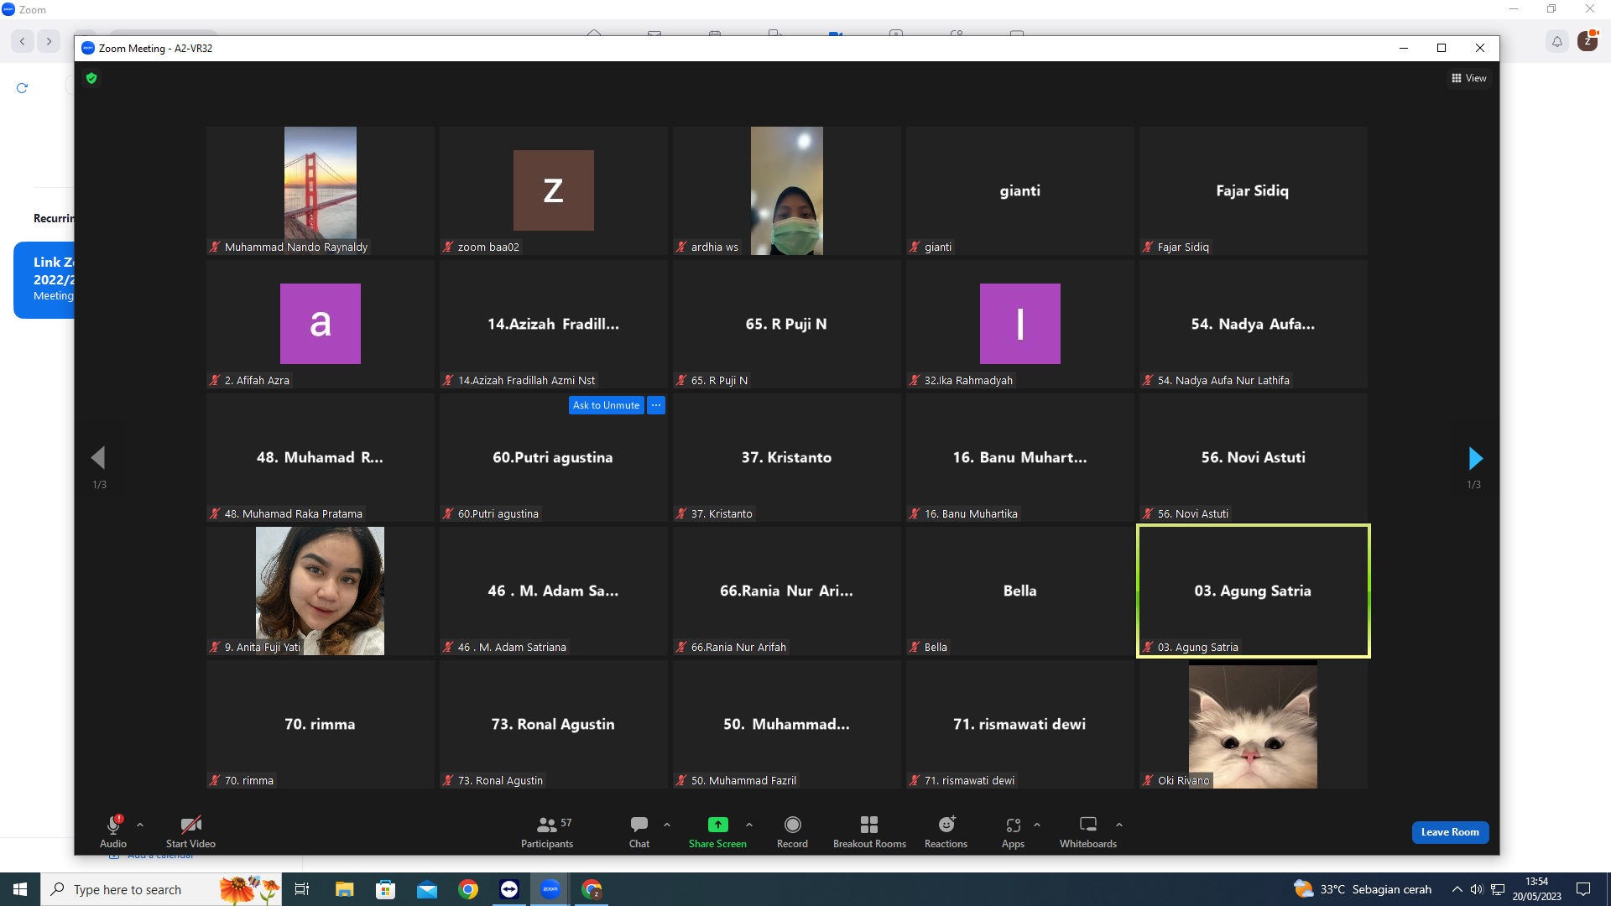Open Google Chrome from taskbar
This screenshot has width=1611, height=906.
tap(468, 889)
